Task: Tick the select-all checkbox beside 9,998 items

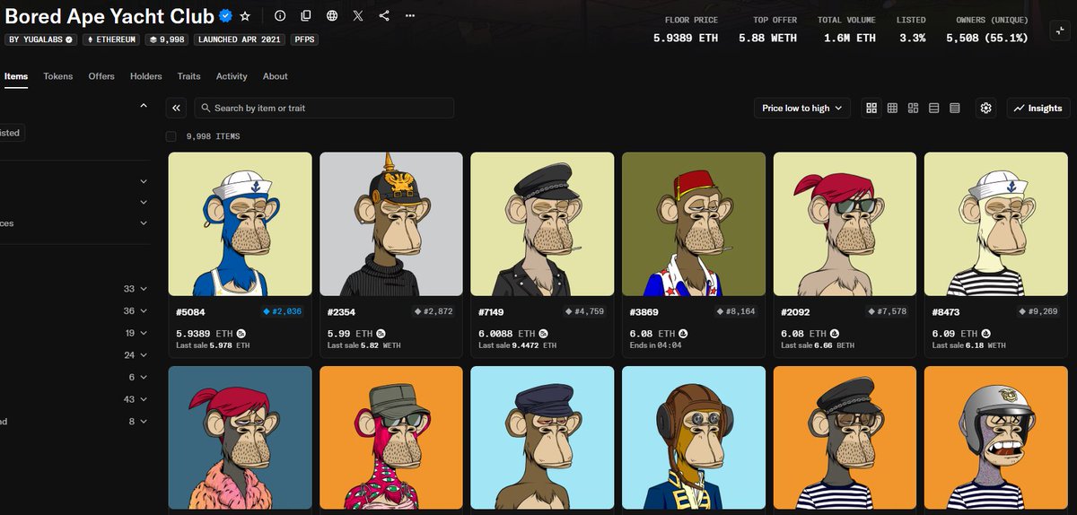Action: 171,136
